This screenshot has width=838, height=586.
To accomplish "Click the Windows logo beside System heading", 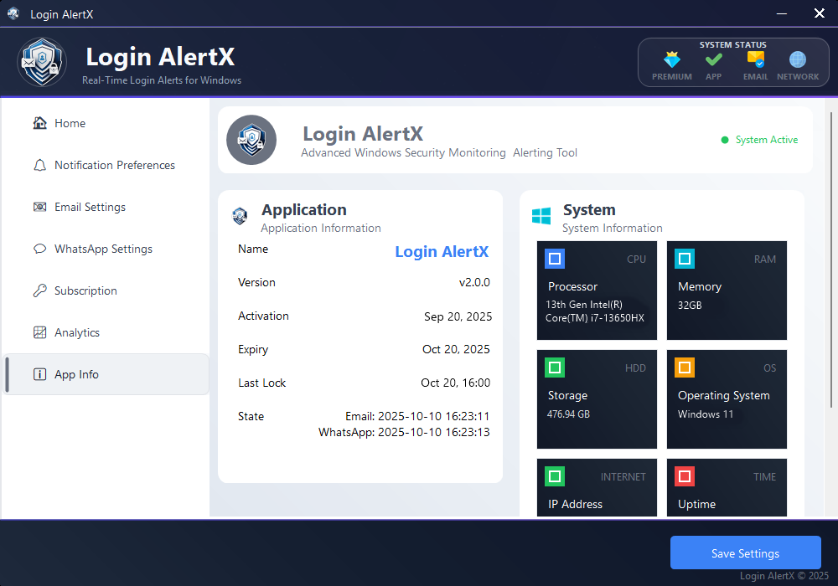I will click(x=541, y=216).
